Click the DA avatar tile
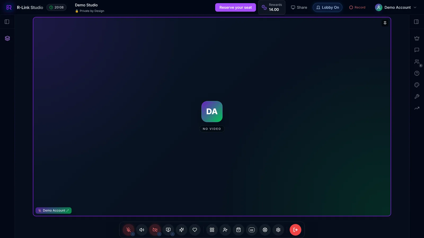 tap(212, 112)
